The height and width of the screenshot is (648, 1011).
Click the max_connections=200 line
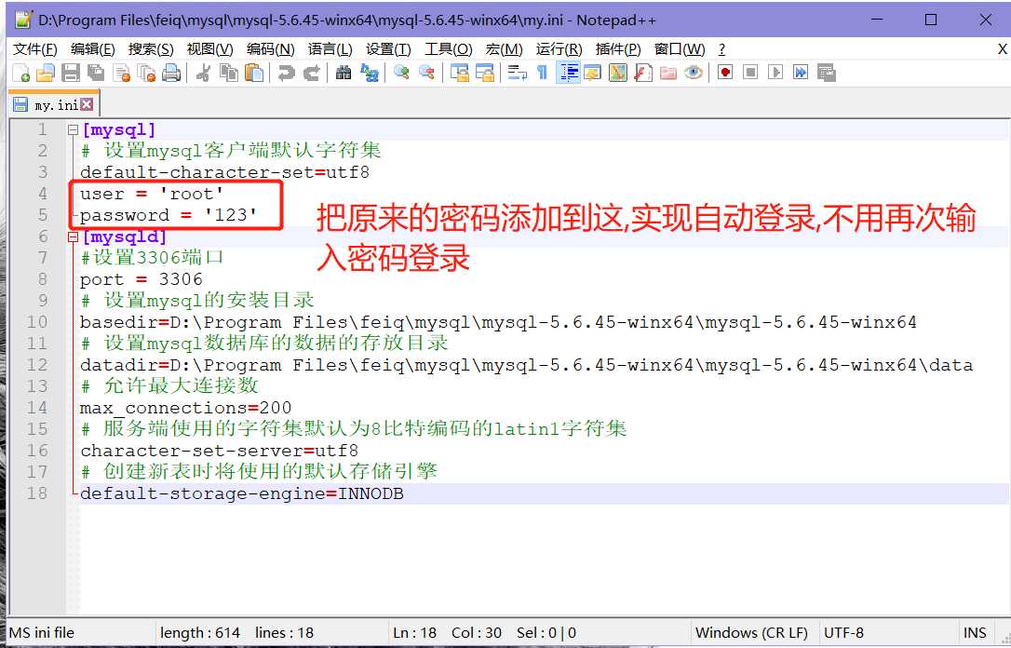(x=185, y=408)
